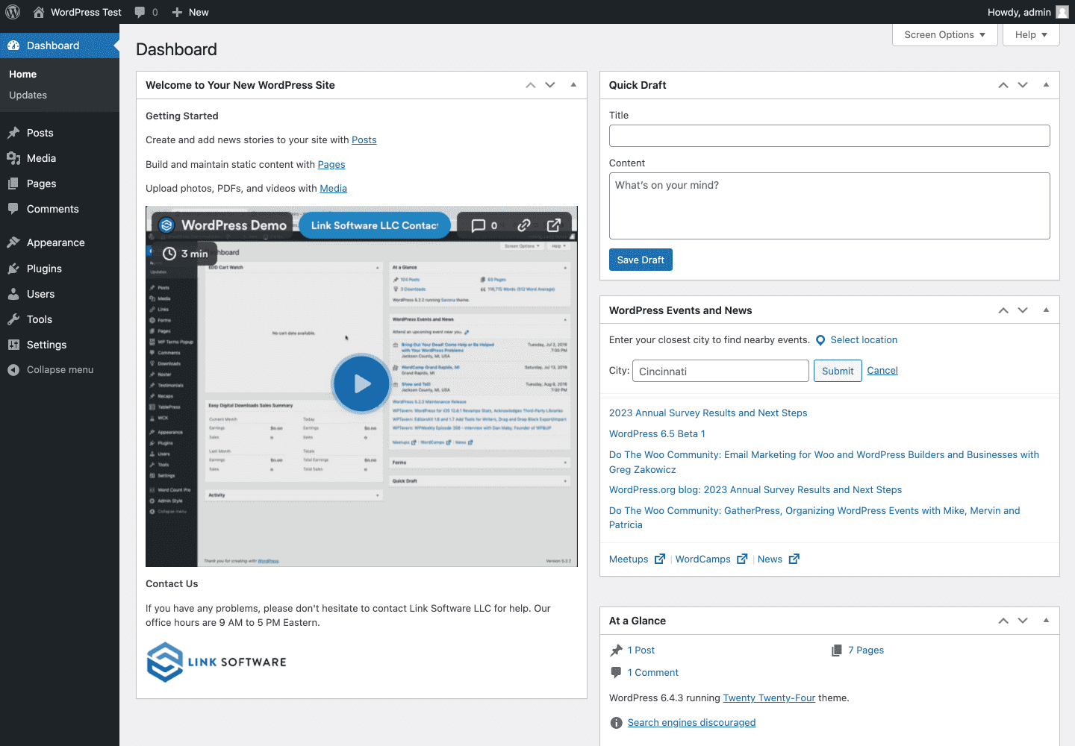1075x746 pixels.
Task: Open Posts link in Getting Started
Action: [364, 140]
